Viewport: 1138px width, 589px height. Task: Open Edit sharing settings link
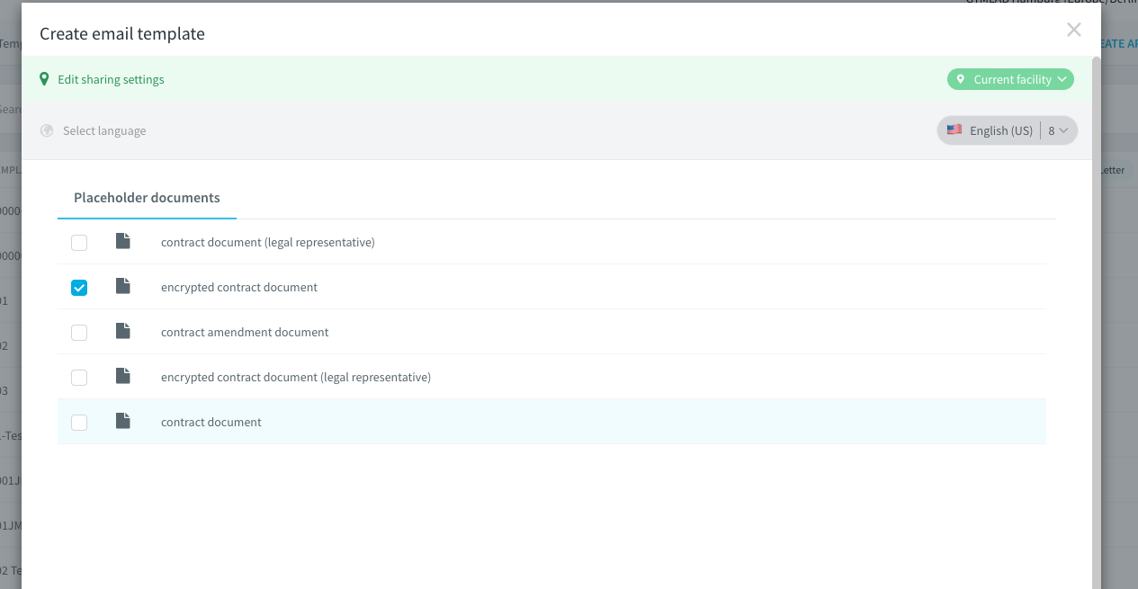(111, 79)
